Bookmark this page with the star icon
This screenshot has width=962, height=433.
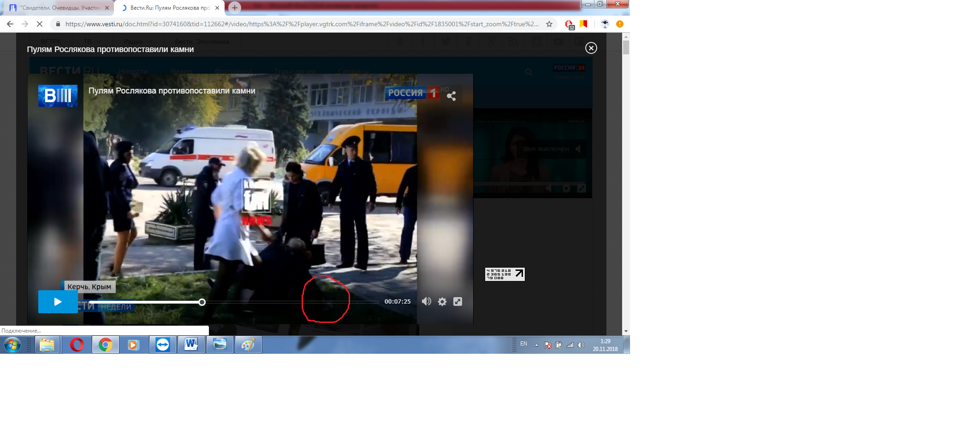549,24
